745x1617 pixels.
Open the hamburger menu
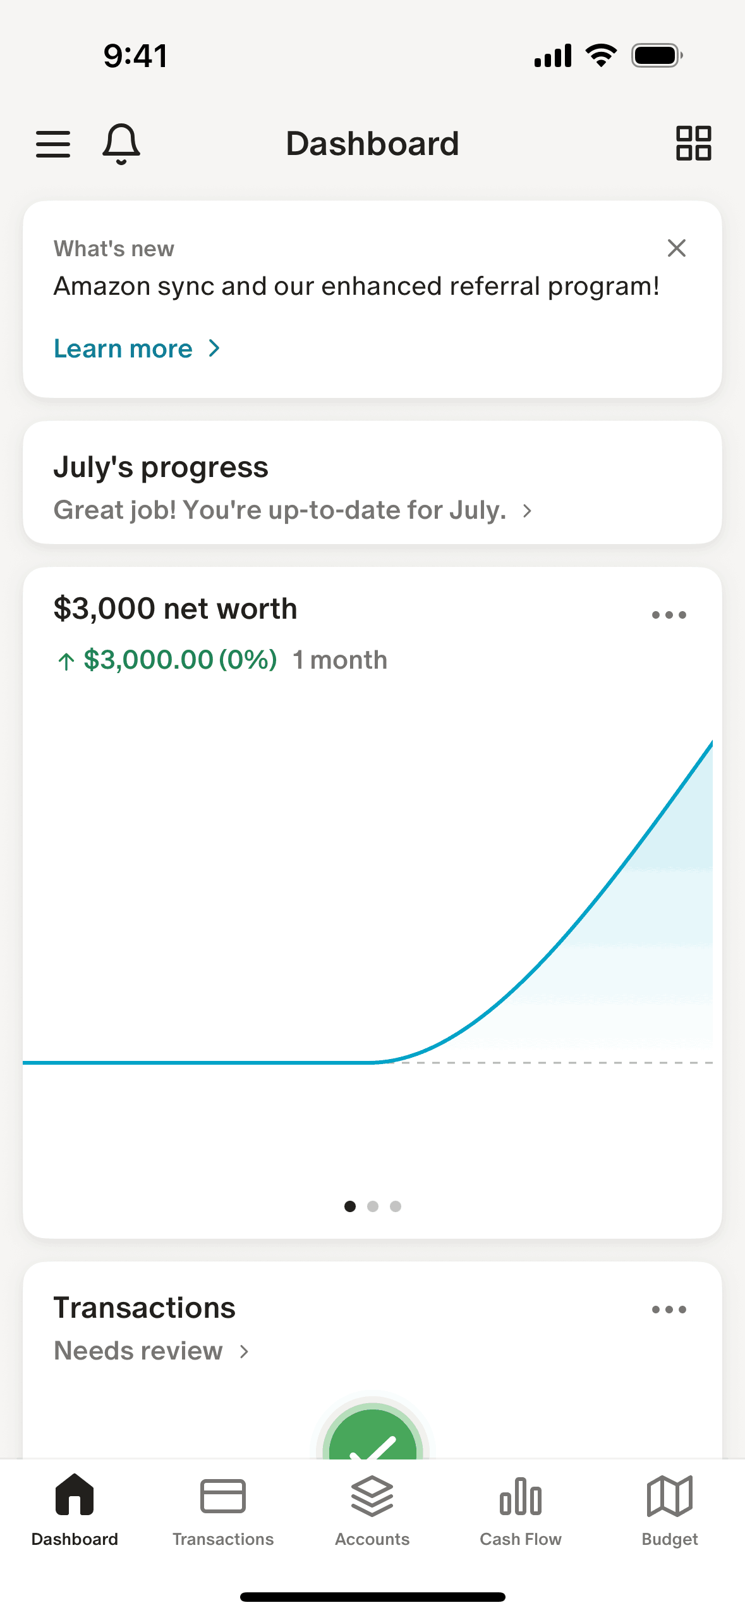pos(53,144)
